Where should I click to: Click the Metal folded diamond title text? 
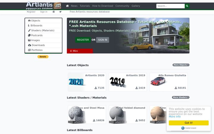click(130, 108)
